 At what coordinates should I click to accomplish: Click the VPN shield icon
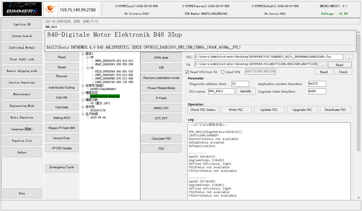pos(50,9)
